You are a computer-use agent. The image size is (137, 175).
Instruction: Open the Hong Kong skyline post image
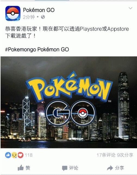(x=68, y=102)
